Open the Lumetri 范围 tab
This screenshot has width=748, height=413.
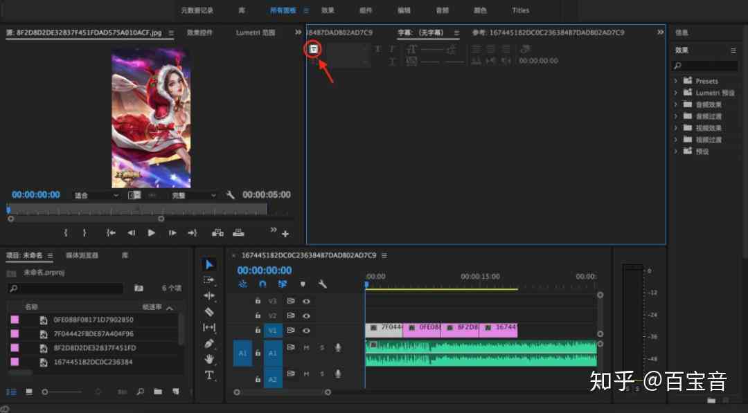pyautogui.click(x=255, y=33)
